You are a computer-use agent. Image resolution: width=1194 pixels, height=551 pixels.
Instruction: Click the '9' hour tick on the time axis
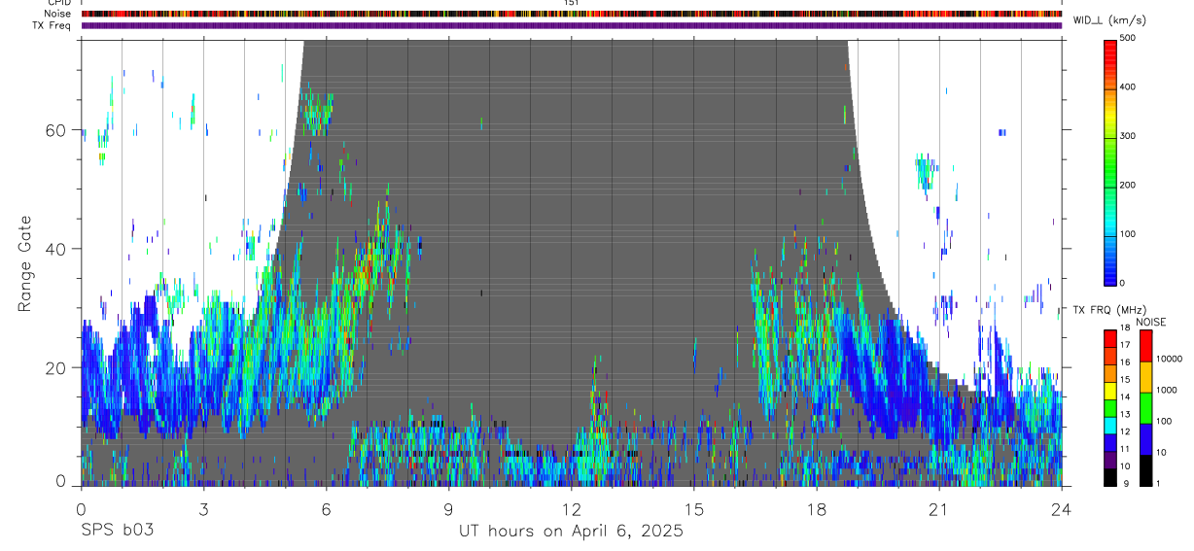pos(448,509)
